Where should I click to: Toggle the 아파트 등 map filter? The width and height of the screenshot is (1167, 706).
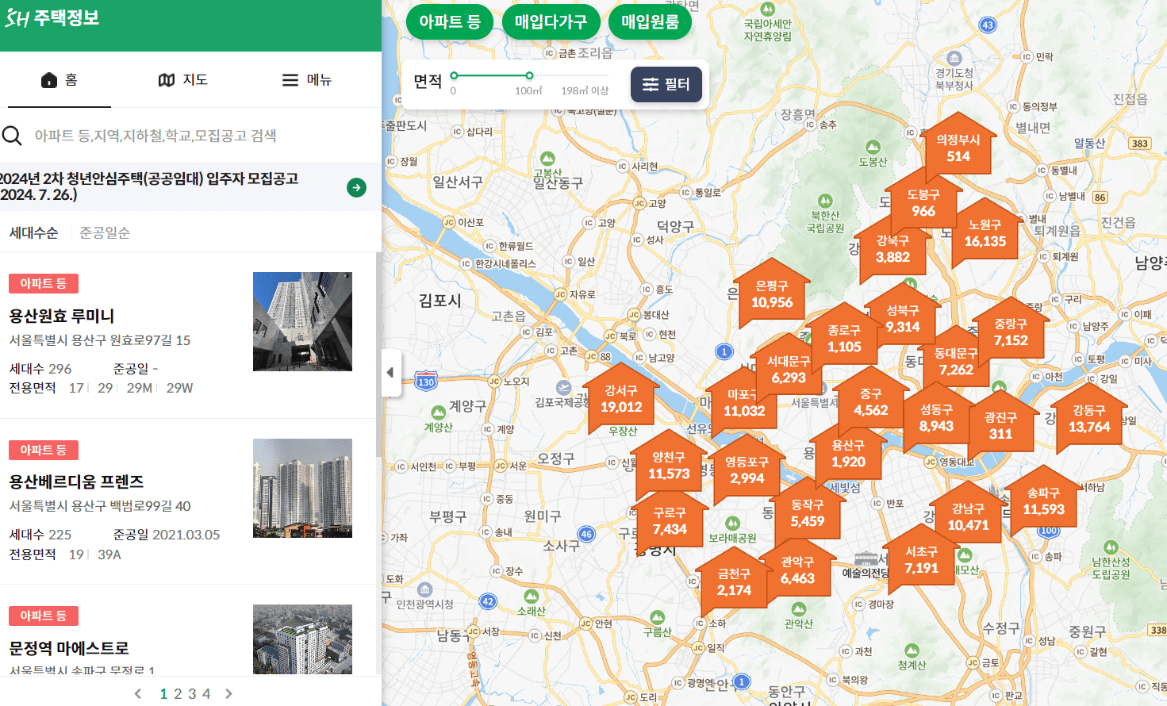(x=450, y=21)
